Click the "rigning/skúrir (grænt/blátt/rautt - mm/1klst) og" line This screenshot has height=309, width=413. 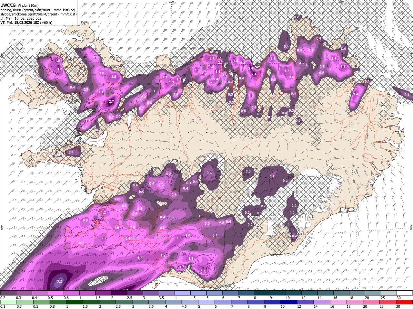[38, 10]
